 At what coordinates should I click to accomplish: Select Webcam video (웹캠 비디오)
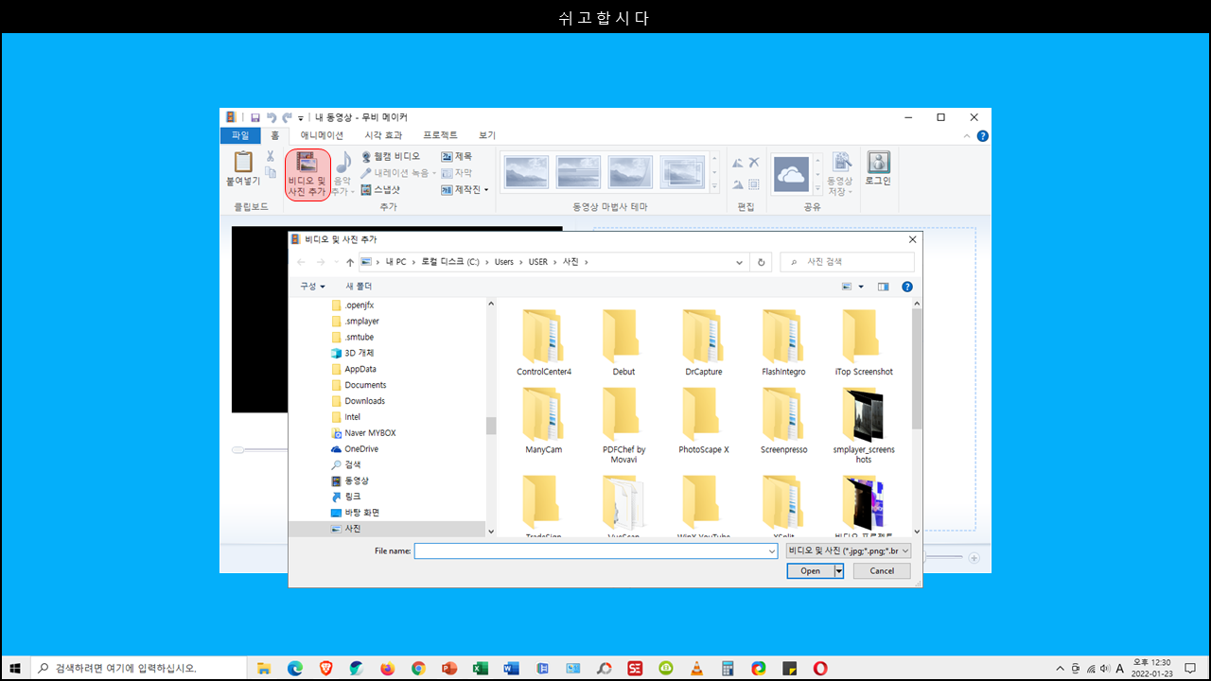390,156
